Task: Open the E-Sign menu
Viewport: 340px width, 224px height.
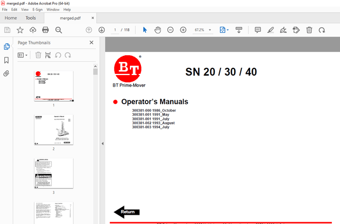Action: [37, 9]
